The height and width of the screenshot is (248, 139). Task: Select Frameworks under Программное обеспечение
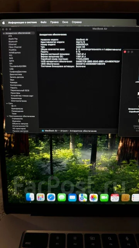coord(17,119)
